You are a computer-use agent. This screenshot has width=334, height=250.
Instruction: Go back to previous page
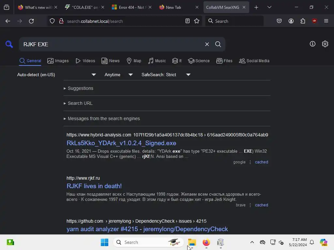tap(8, 21)
